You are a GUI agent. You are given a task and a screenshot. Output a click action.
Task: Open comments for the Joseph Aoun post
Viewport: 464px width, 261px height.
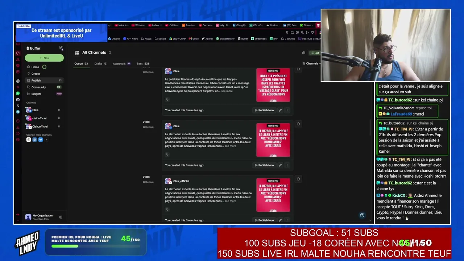pos(298,69)
